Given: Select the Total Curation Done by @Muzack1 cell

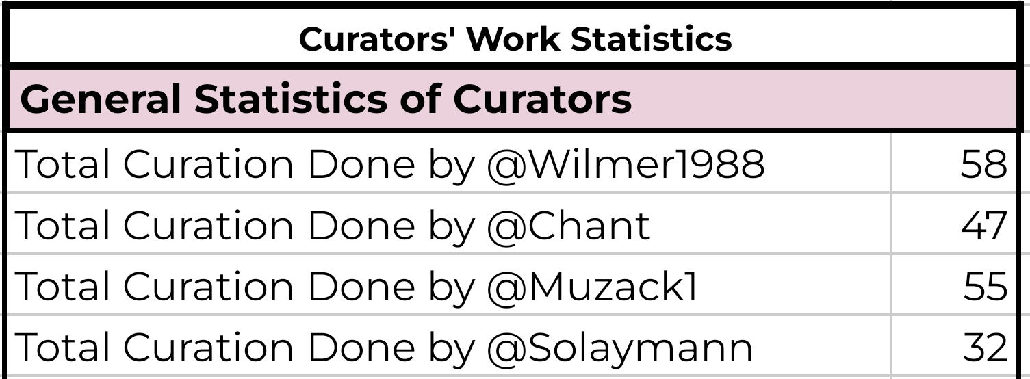Looking at the screenshot, I should pyautogui.click(x=448, y=285).
